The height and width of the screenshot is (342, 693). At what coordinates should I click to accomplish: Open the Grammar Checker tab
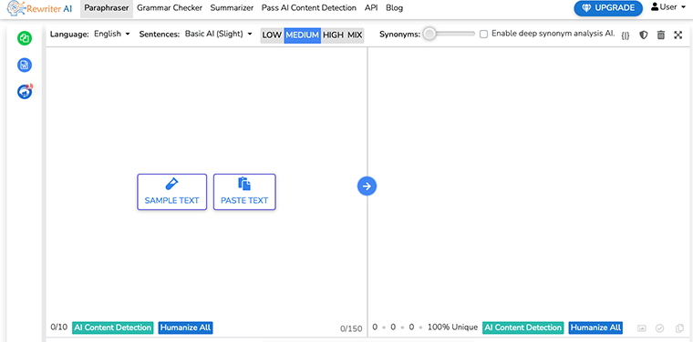(x=170, y=8)
